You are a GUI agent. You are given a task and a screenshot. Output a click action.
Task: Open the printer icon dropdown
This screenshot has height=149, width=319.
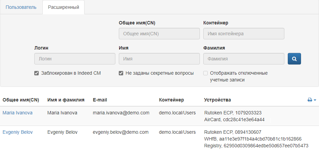[312, 100]
